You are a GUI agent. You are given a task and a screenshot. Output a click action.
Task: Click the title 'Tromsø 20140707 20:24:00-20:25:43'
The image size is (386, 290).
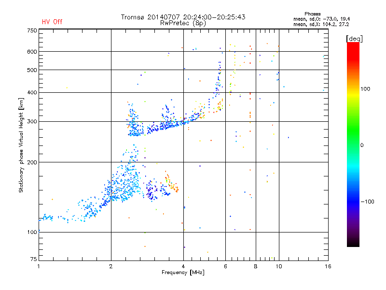pyautogui.click(x=183, y=17)
